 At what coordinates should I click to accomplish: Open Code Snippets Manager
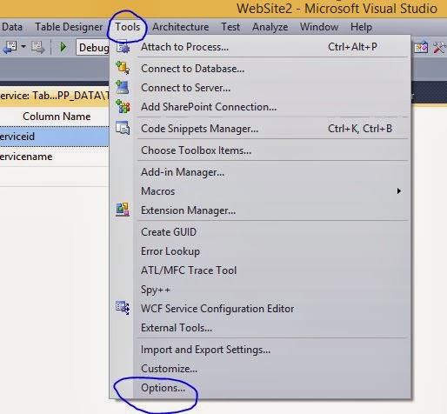click(x=260, y=129)
